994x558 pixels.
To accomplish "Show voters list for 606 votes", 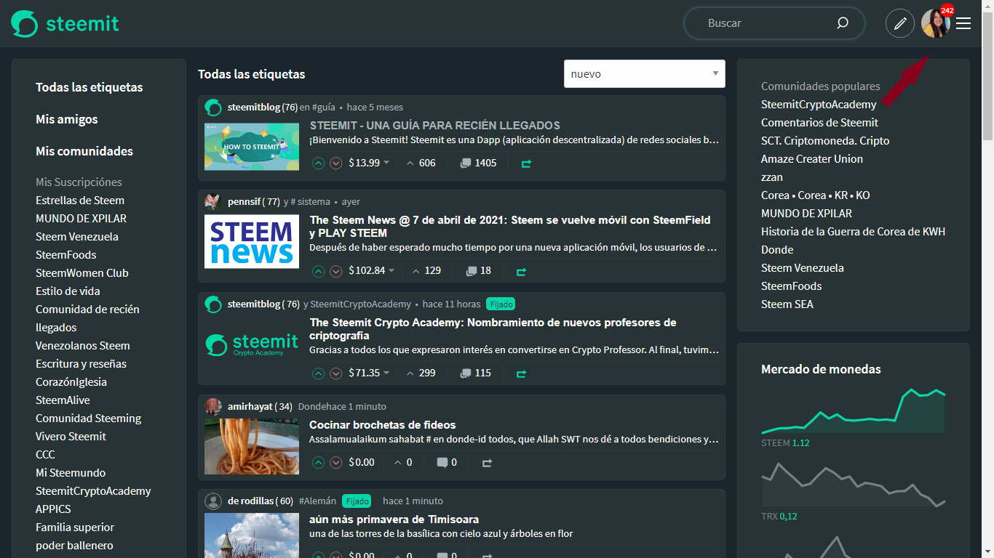I will [421, 163].
